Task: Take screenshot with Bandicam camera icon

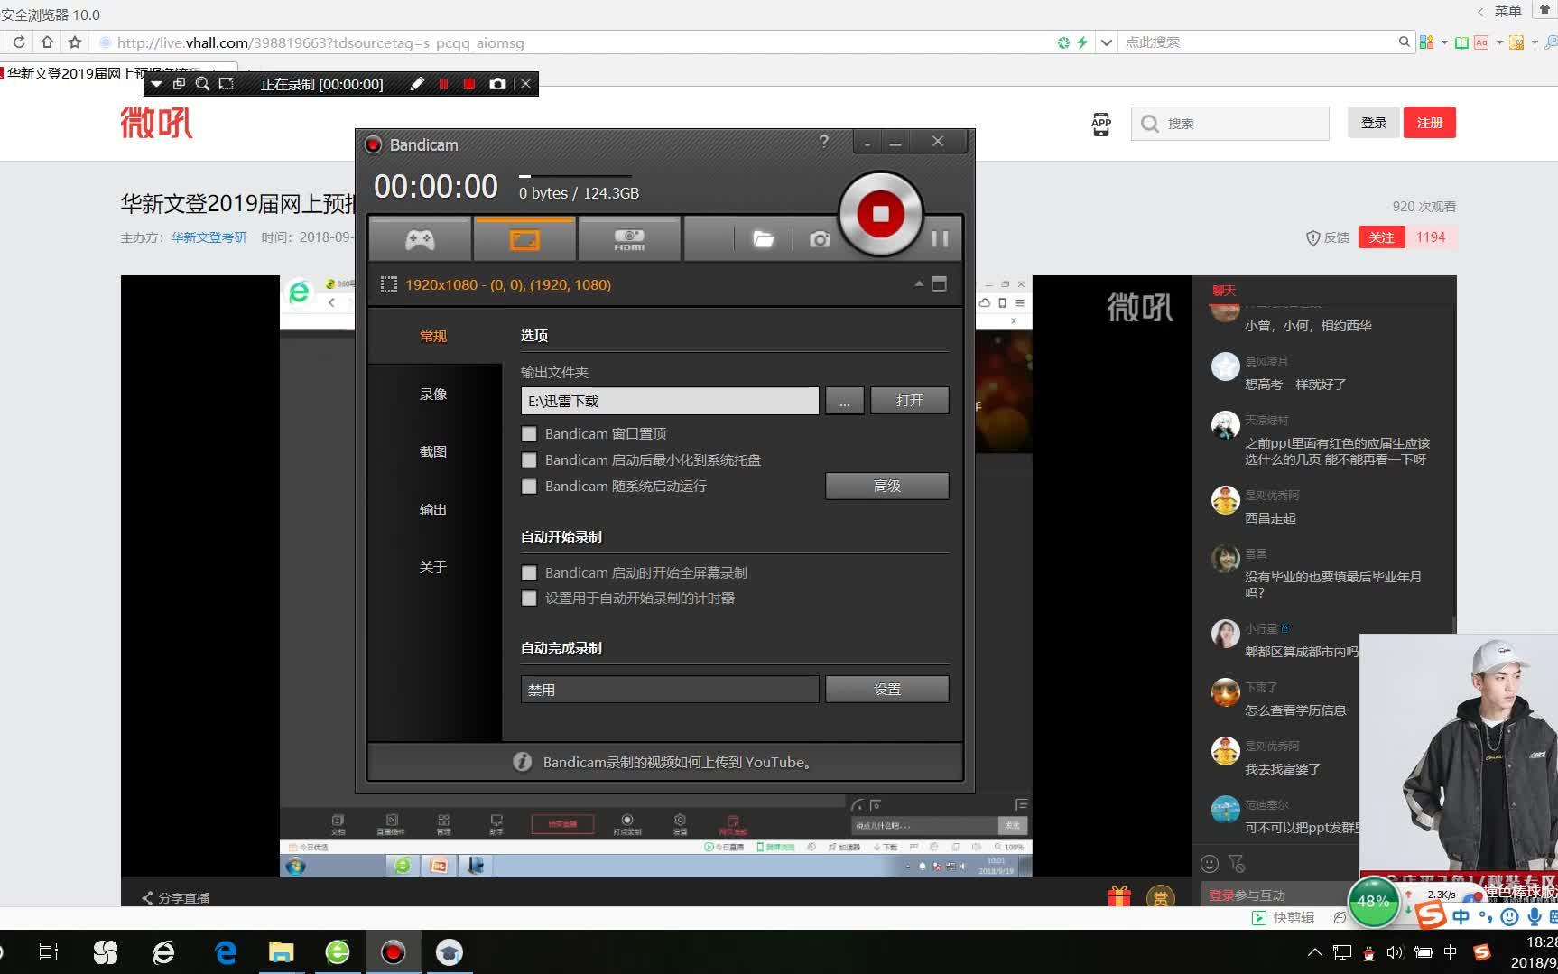Action: [x=820, y=239]
